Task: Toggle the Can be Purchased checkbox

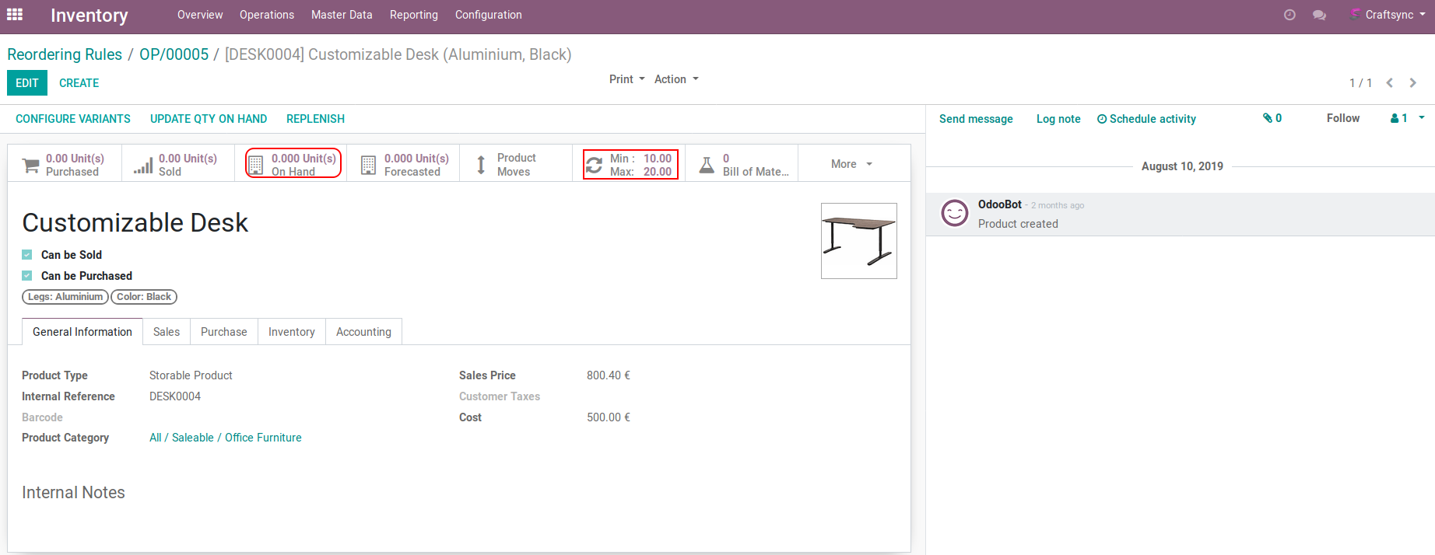Action: tap(27, 276)
